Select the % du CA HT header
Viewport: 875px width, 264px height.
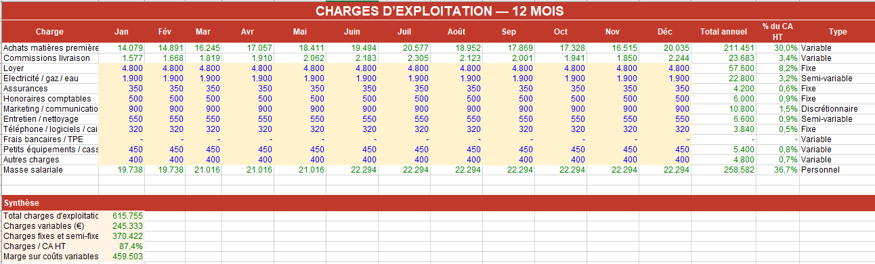(x=777, y=31)
